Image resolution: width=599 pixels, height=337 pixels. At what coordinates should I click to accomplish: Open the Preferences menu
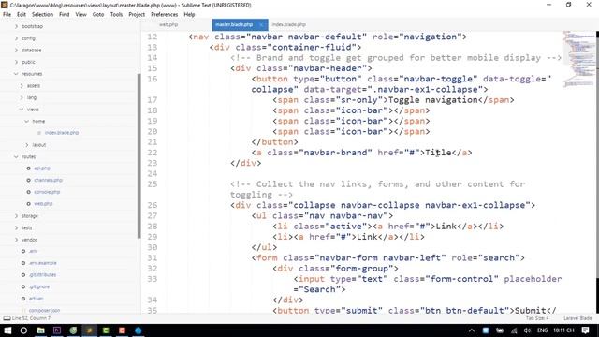[165, 14]
